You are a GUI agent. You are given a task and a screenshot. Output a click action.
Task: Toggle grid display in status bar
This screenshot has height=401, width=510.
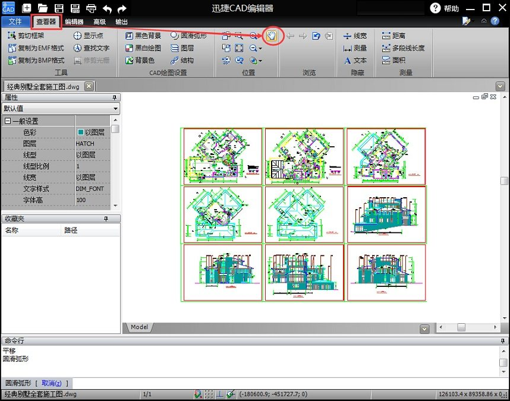[209, 394]
